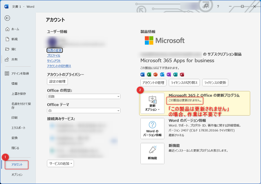This screenshot has height=184, width=261.
Task: Open the Word のバージョン情報 button
Action: [x=152, y=128]
